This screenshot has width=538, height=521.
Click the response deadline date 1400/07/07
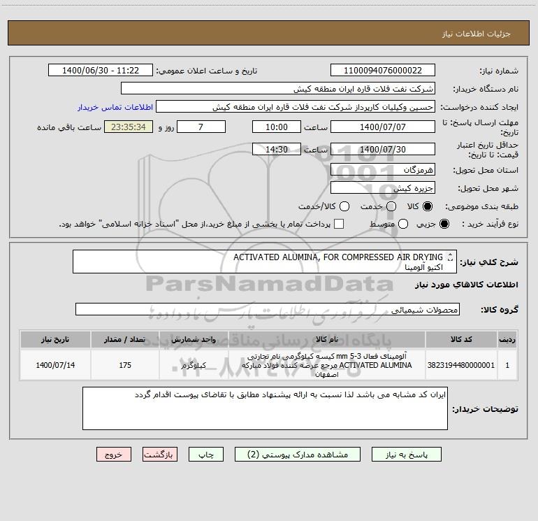[383, 127]
